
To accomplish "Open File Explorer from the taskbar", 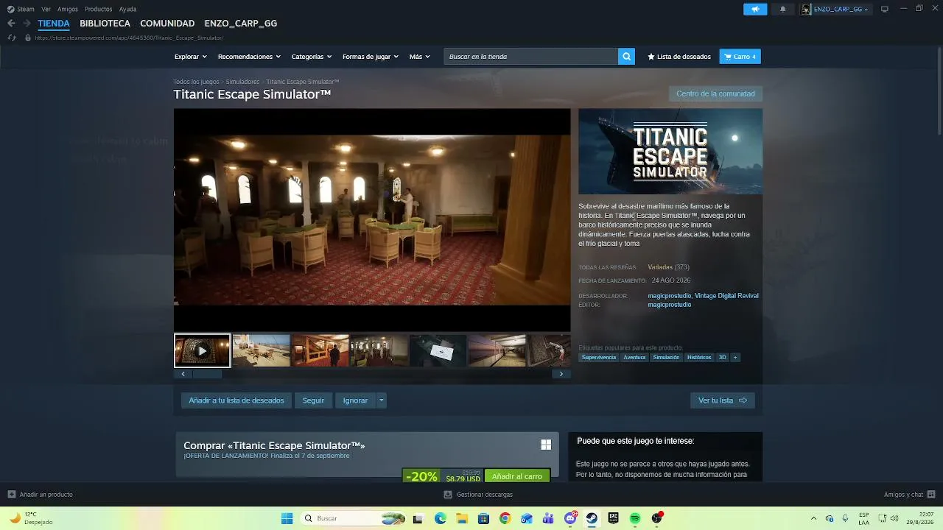I will 462,518.
